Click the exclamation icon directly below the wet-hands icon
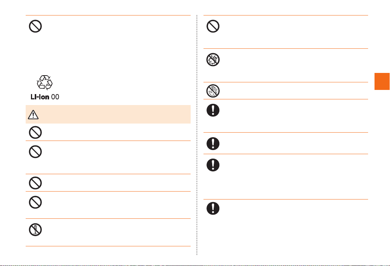 pyautogui.click(x=213, y=110)
